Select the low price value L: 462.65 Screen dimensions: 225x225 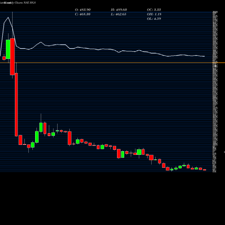pyautogui.click(x=118, y=14)
